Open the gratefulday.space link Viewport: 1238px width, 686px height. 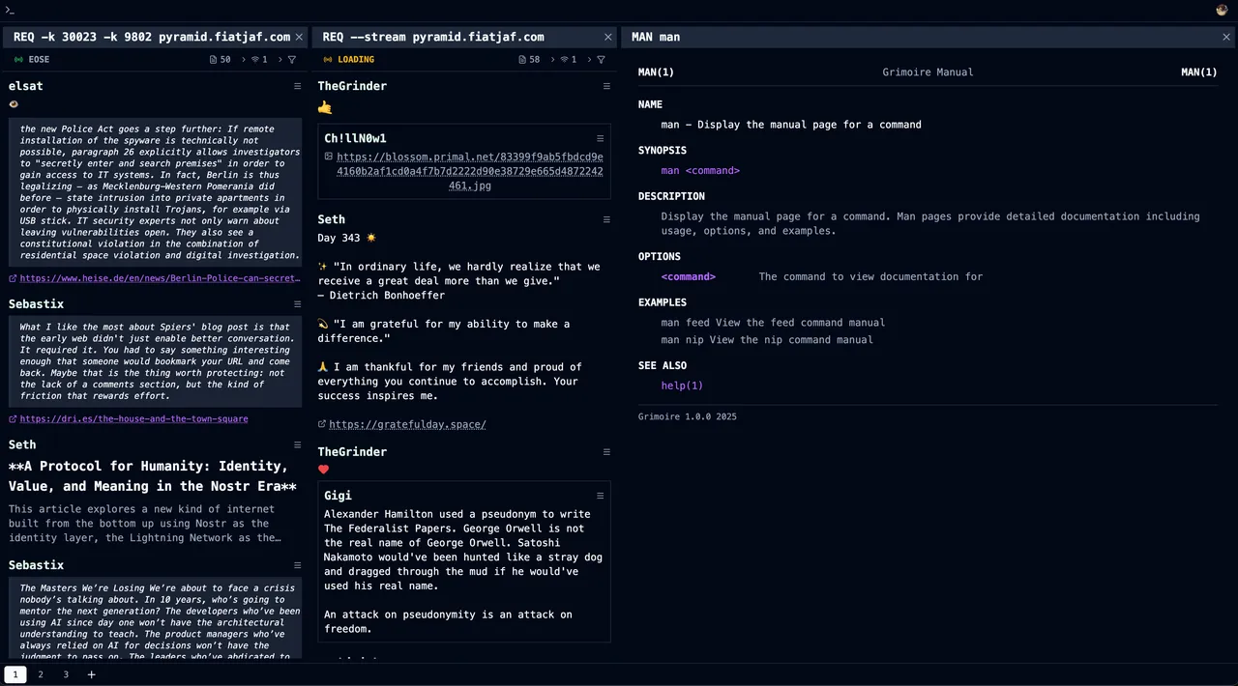tap(407, 424)
